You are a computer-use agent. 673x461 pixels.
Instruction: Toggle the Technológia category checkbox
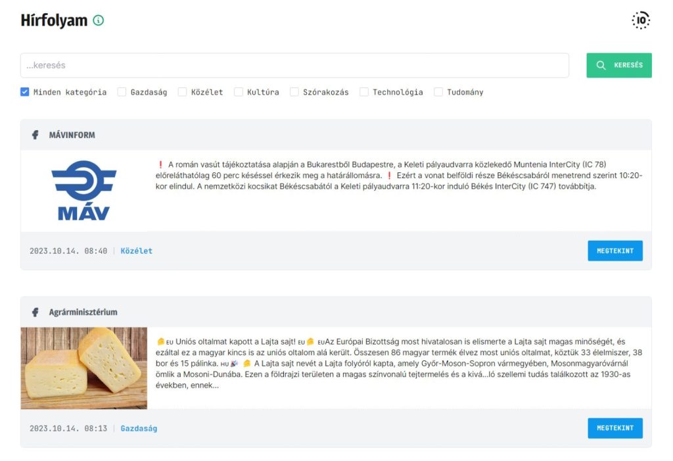tap(364, 92)
